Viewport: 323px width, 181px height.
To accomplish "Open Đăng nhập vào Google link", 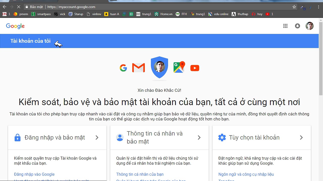I will tap(34, 174).
